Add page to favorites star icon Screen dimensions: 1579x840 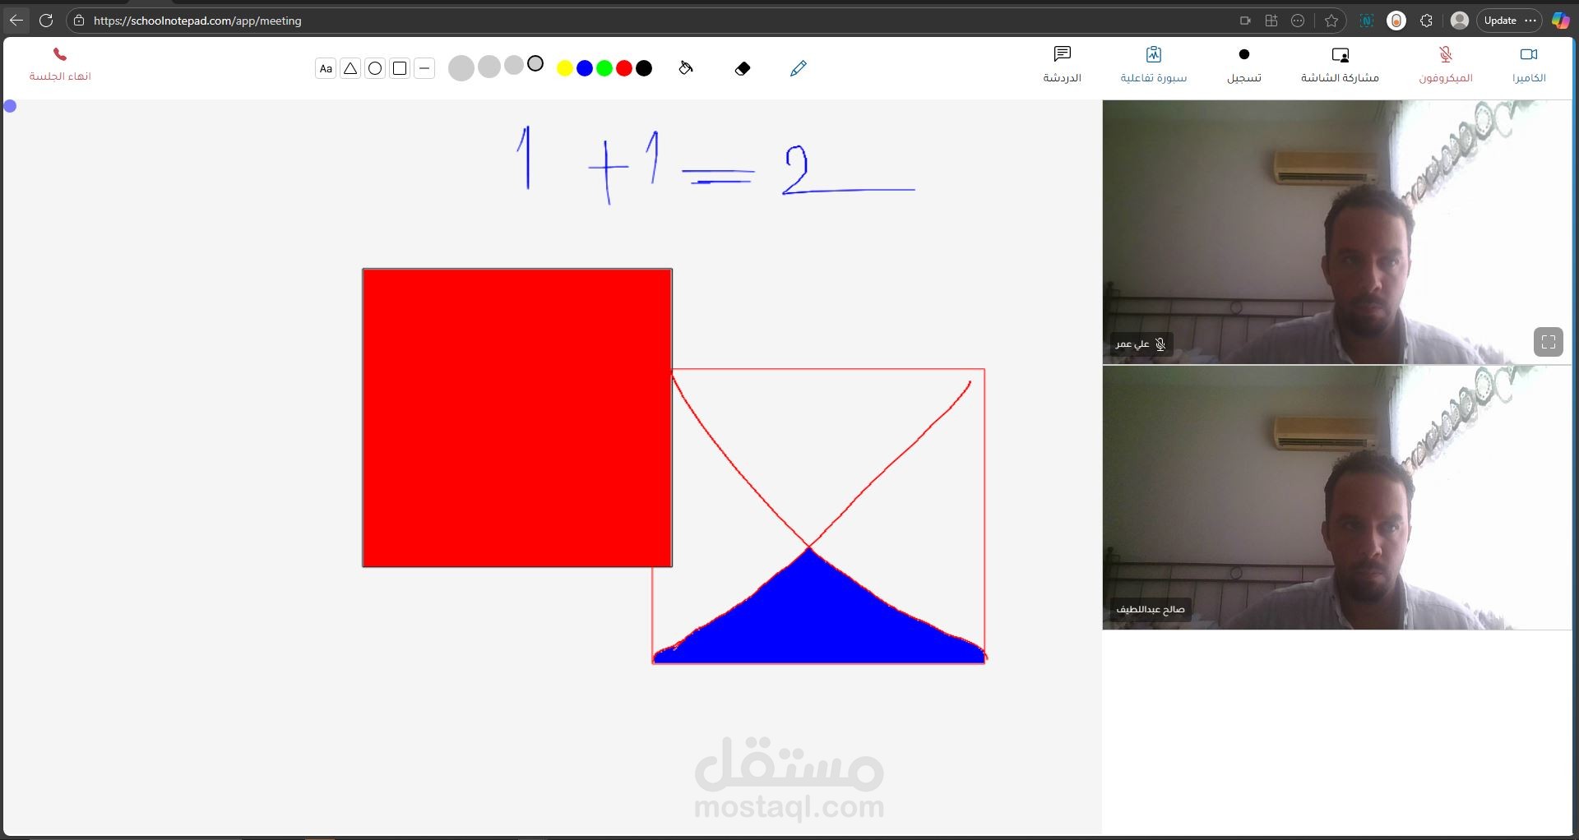pos(1331,21)
